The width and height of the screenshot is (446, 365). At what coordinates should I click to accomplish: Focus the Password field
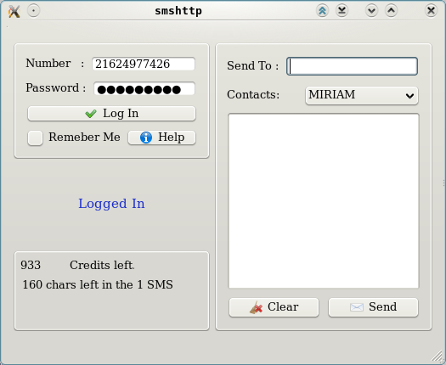[144, 88]
